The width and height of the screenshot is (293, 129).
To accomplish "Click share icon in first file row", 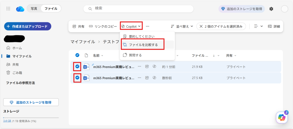I will 147,67.
